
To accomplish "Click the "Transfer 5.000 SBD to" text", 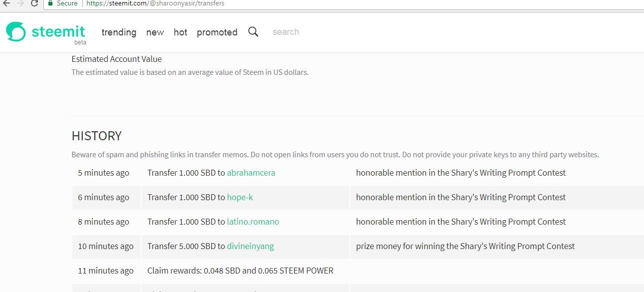I will [186, 246].
